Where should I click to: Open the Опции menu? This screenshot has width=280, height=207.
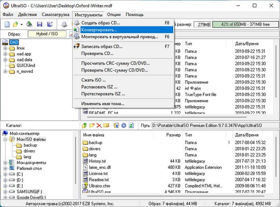114,14
